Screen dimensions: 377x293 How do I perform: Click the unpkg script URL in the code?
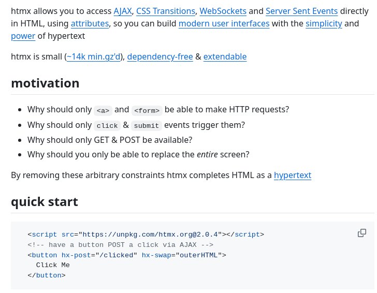pos(150,235)
